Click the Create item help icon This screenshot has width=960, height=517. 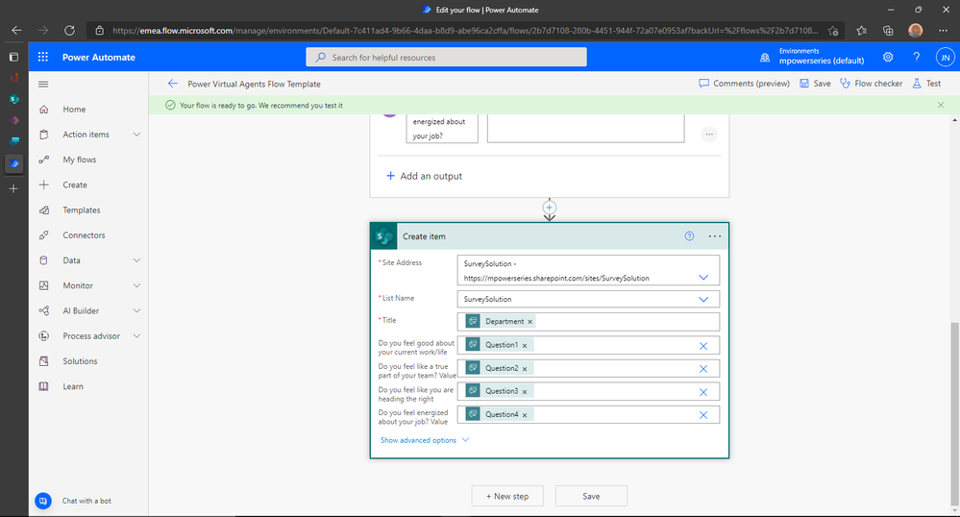point(689,236)
